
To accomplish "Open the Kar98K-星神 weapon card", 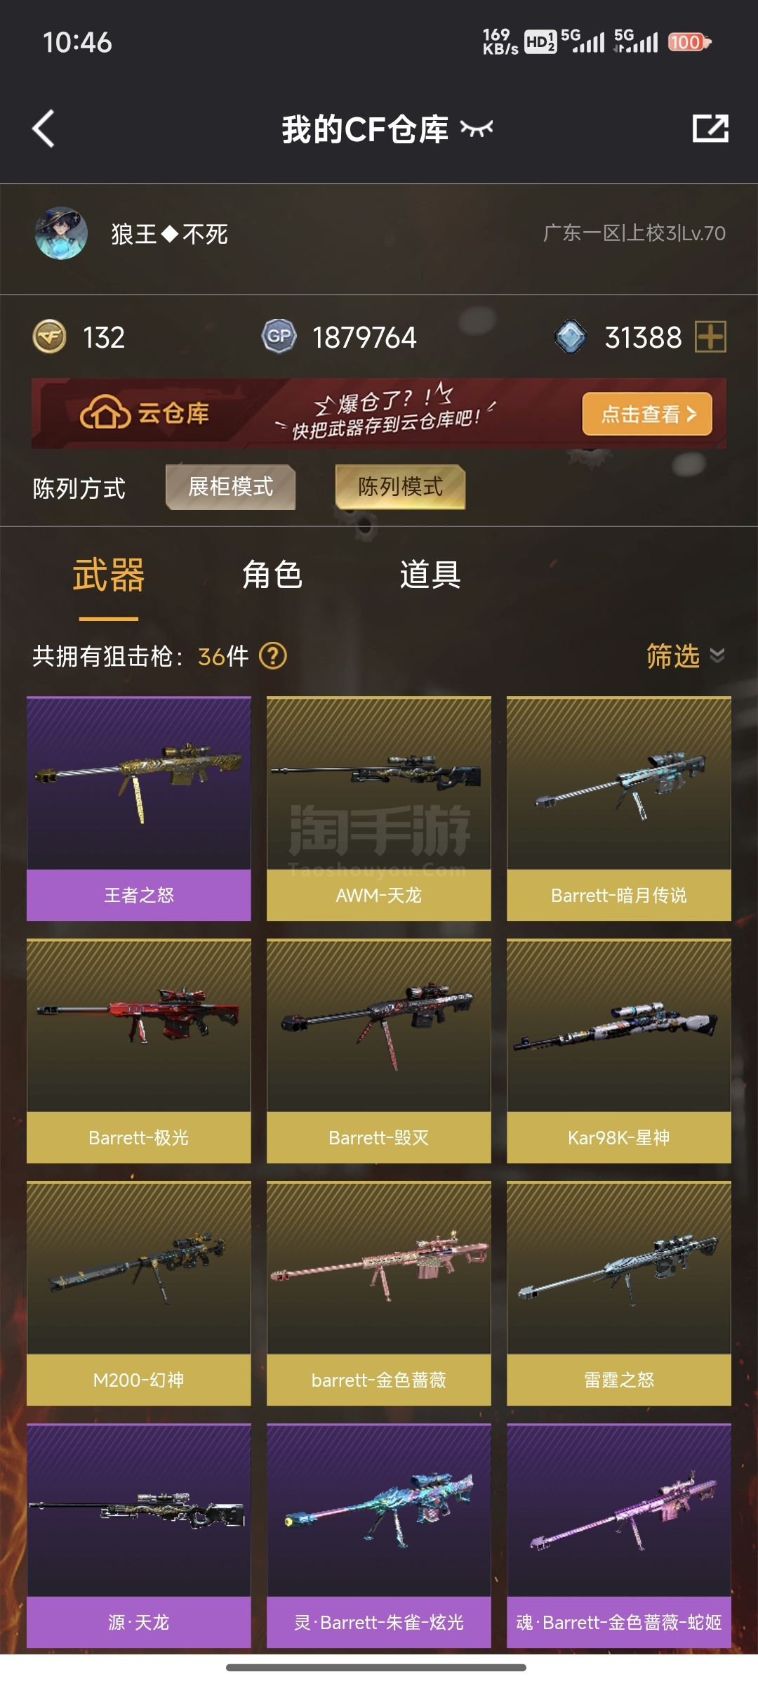I will 619,1051.
